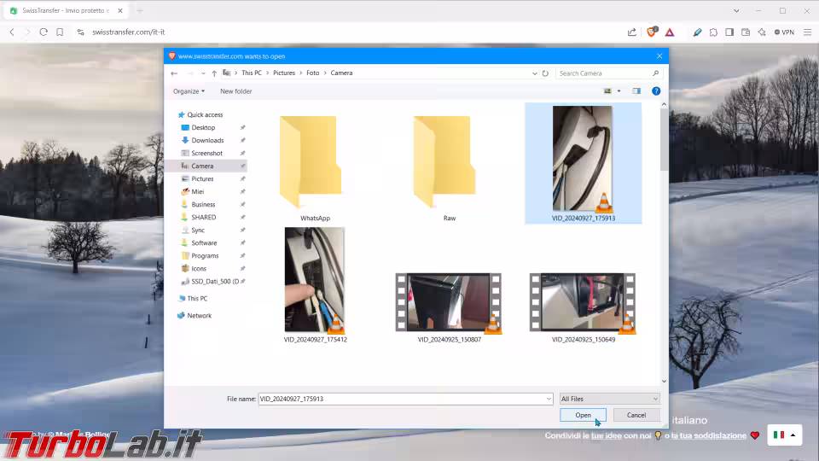Refresh the Camera folder listing

[545, 73]
